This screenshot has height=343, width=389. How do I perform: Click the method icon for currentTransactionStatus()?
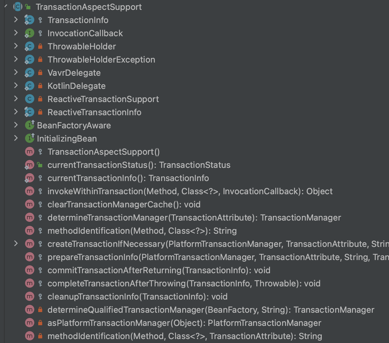click(30, 165)
